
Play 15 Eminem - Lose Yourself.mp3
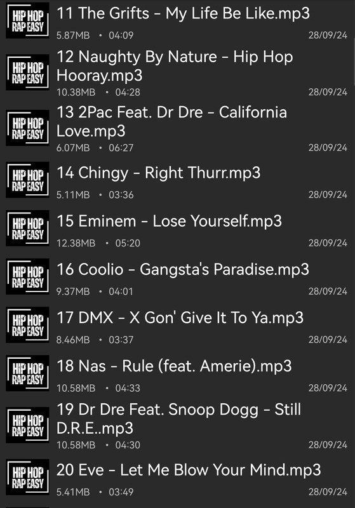pos(178,228)
